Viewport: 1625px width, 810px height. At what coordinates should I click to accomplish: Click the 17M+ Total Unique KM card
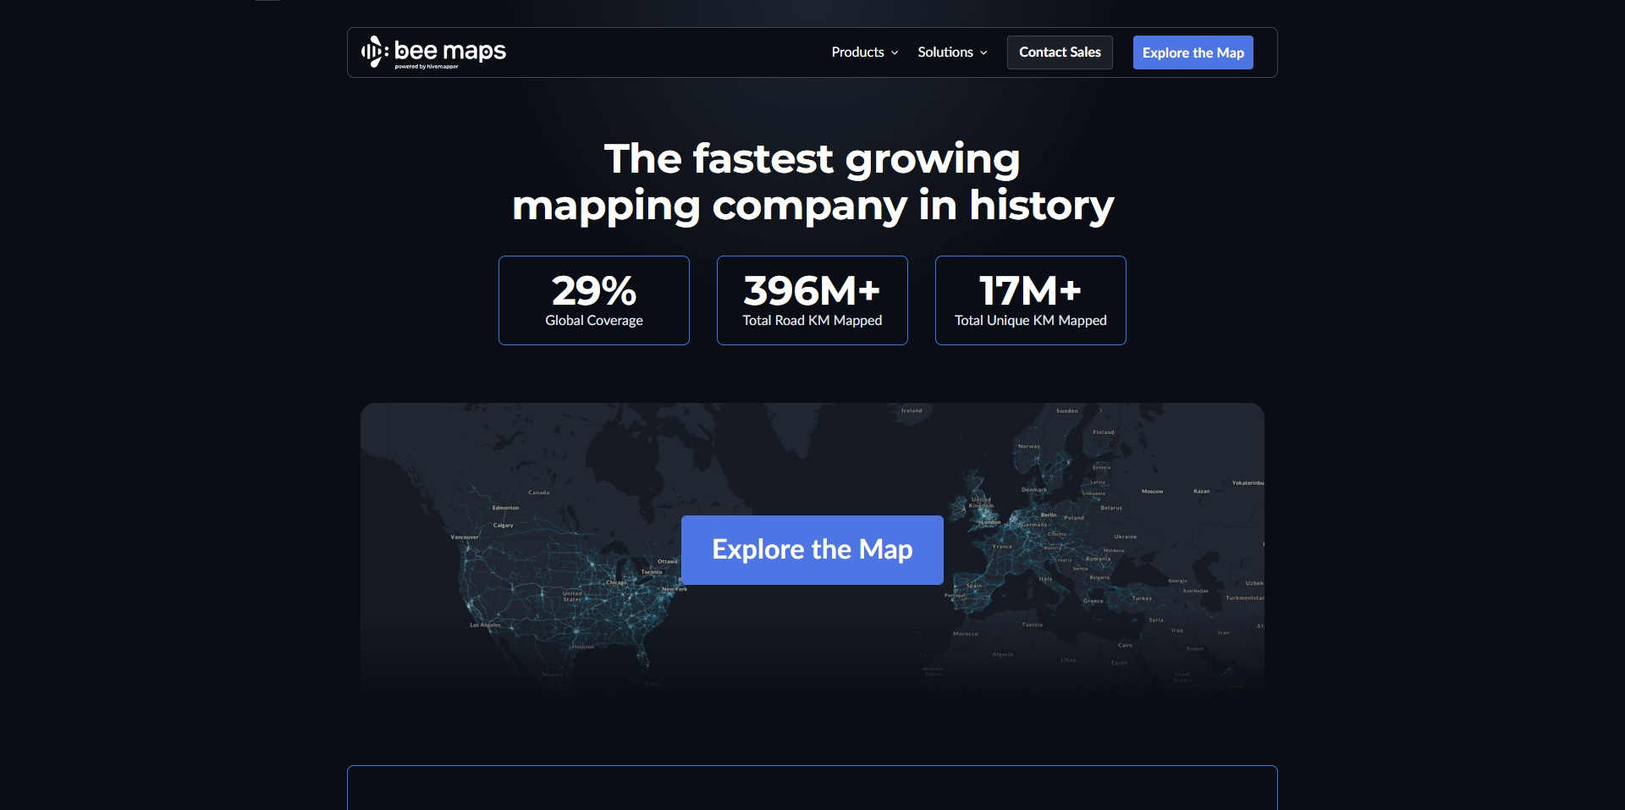[1031, 300]
